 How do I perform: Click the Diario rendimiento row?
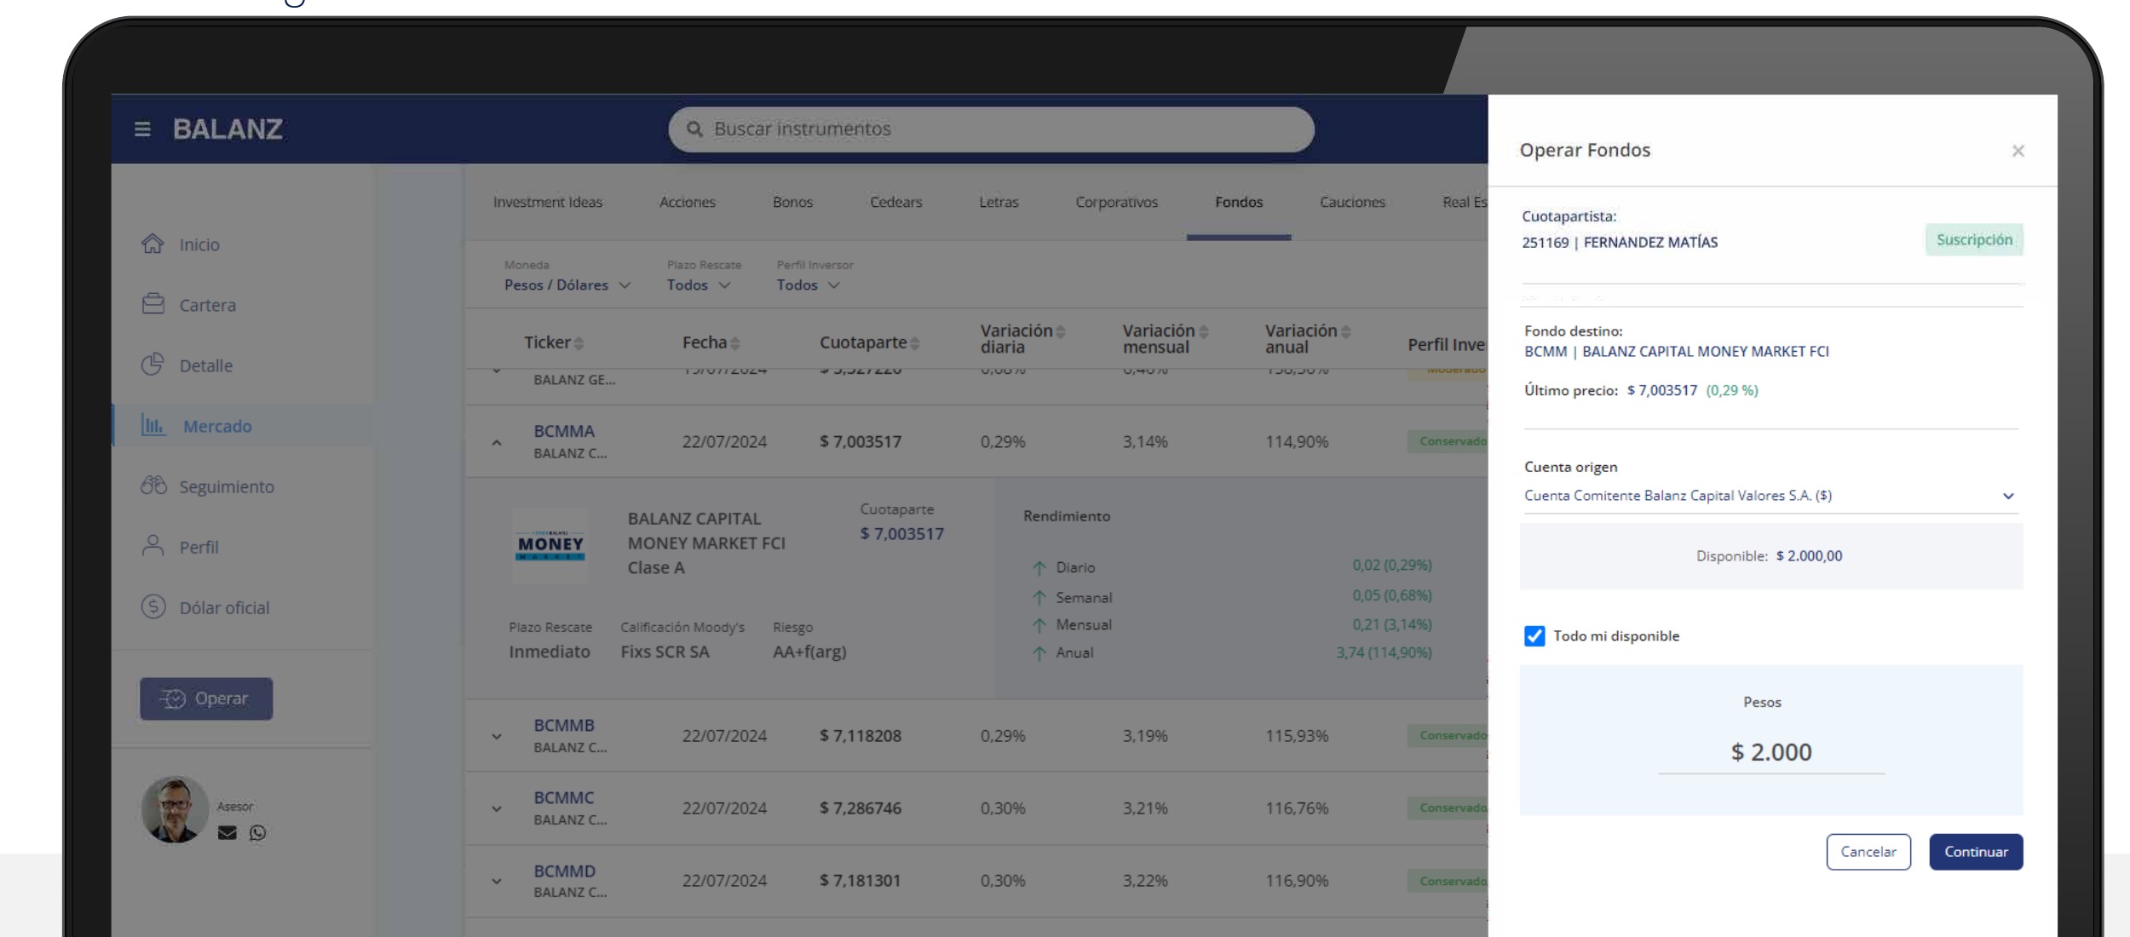point(1231,566)
